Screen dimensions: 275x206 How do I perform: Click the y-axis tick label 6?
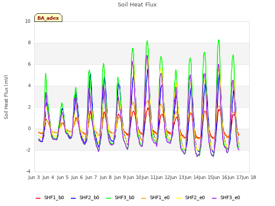tap(29, 64)
